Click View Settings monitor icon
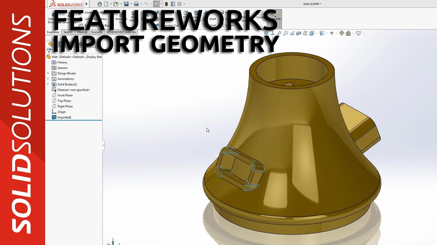 click(358, 33)
